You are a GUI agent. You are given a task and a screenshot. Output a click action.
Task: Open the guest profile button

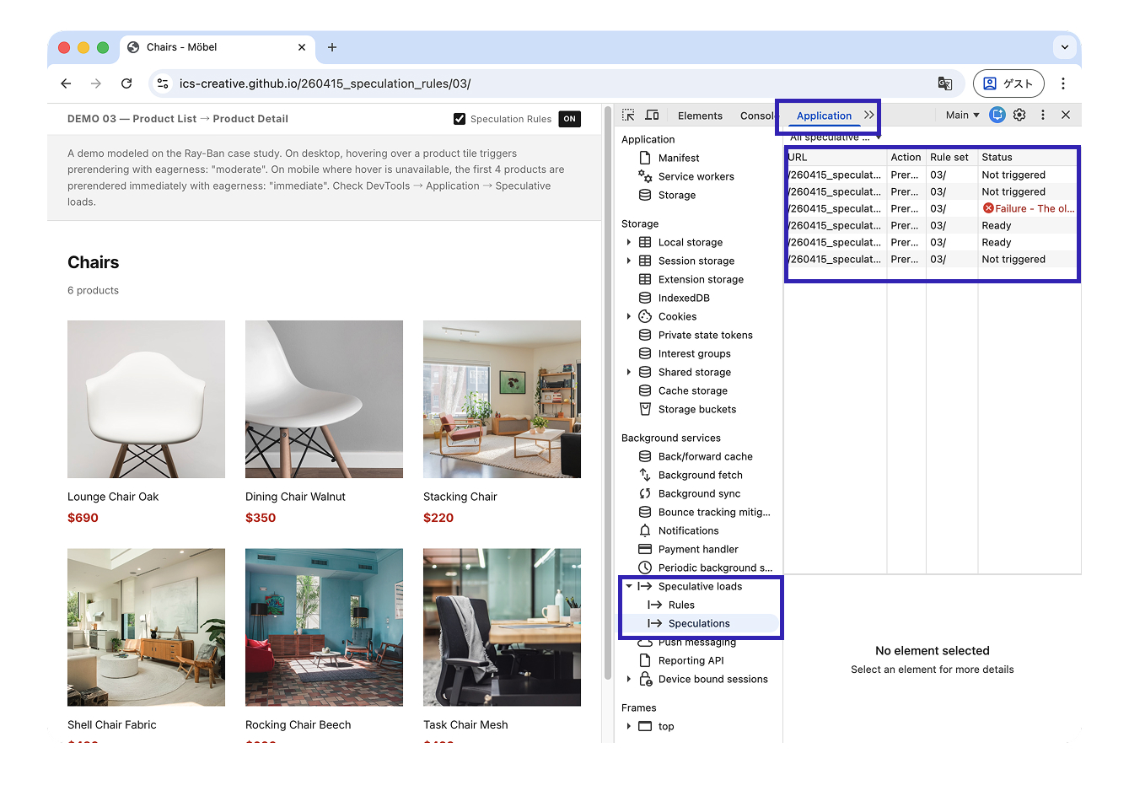pyautogui.click(x=1008, y=83)
